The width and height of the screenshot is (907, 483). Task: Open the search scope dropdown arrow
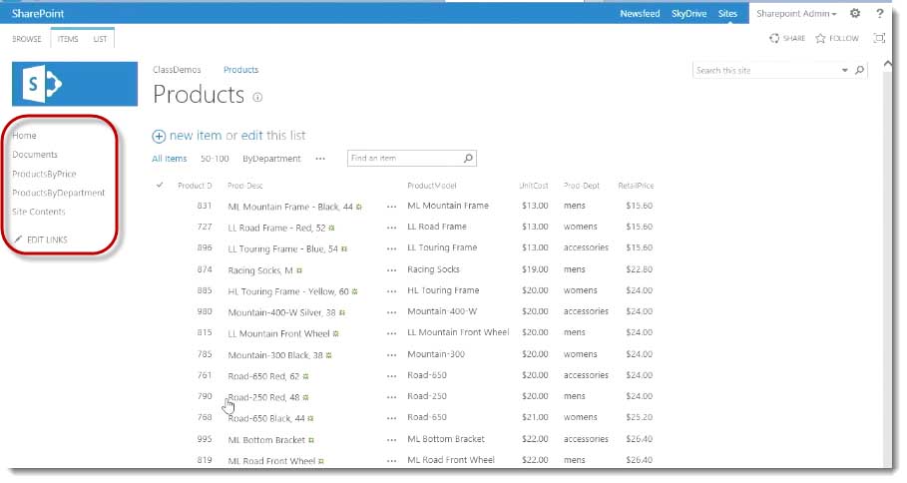[x=844, y=70]
